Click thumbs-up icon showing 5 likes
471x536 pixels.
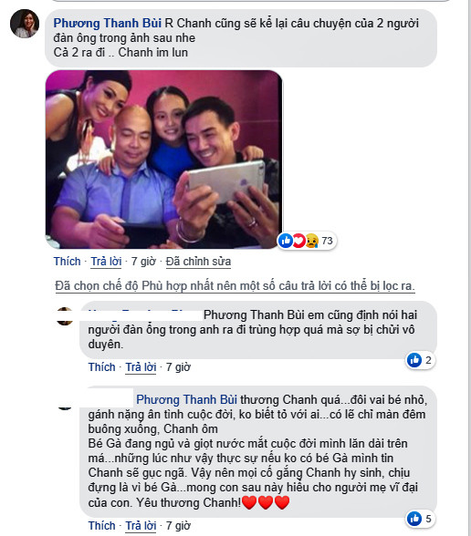click(414, 519)
